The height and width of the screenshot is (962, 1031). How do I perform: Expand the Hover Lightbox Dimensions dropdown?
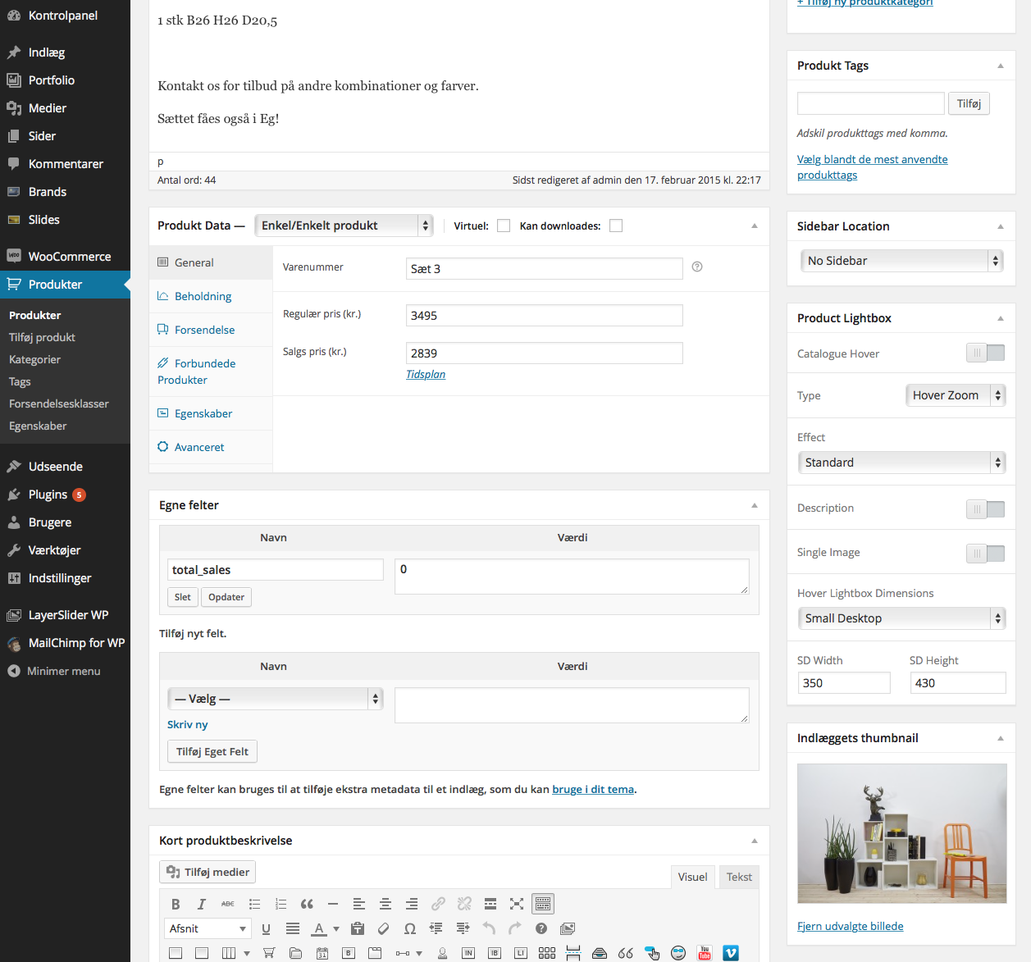pyautogui.click(x=901, y=618)
